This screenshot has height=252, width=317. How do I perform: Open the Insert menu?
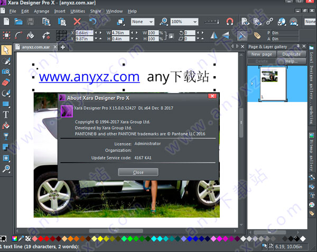click(60, 11)
